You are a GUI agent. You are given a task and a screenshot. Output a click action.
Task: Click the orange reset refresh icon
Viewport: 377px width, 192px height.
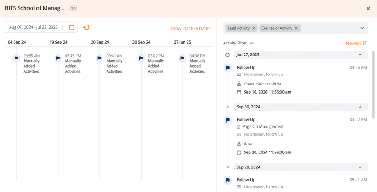[x=87, y=27]
